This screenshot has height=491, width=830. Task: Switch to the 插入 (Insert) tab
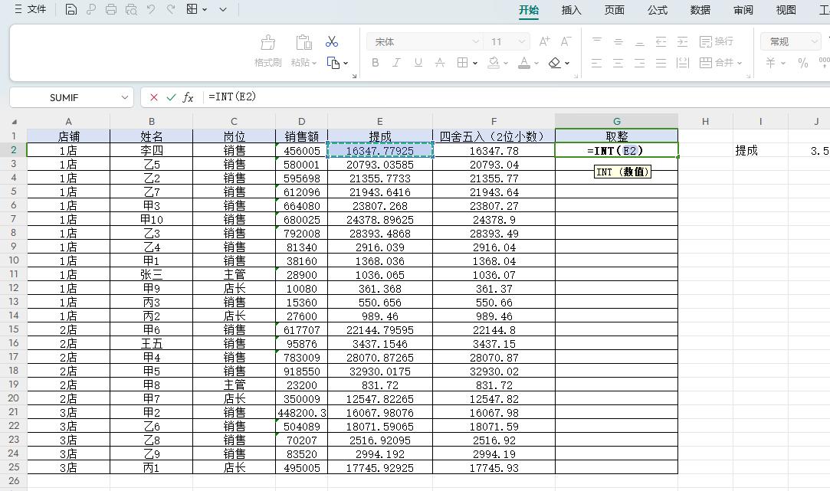[571, 9]
